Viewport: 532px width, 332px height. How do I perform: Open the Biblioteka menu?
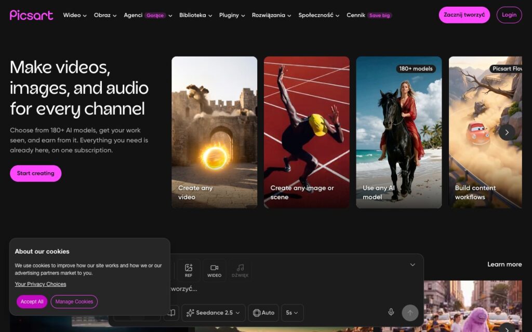pos(196,15)
